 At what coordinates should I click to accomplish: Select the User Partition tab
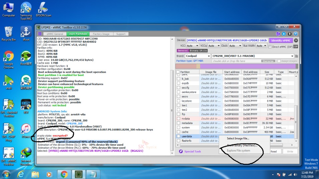pyautogui.click(x=78, y=34)
